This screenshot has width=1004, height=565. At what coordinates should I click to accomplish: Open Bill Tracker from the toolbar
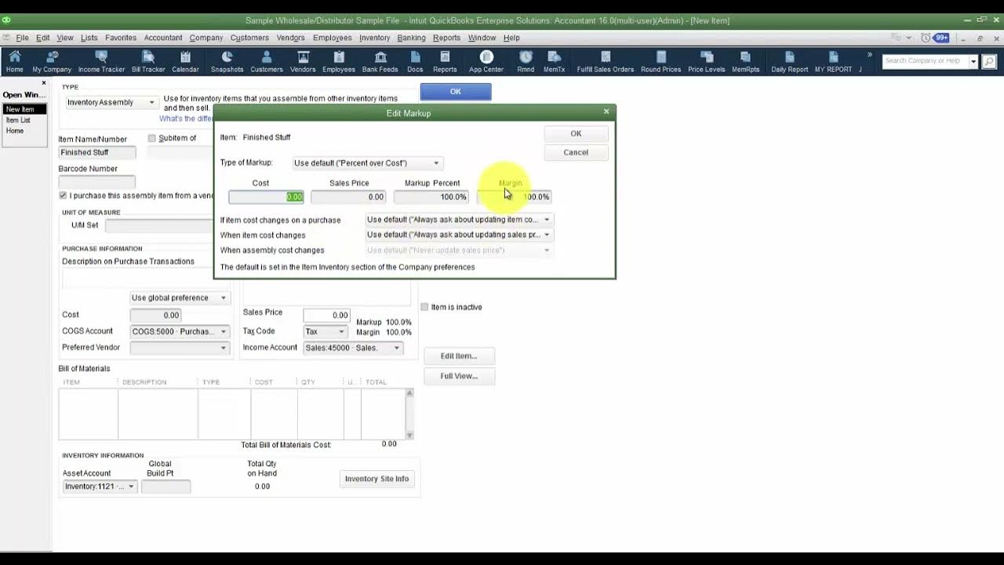tap(148, 62)
